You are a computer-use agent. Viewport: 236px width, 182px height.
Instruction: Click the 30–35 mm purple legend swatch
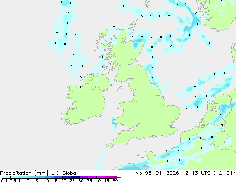[x=83, y=177]
